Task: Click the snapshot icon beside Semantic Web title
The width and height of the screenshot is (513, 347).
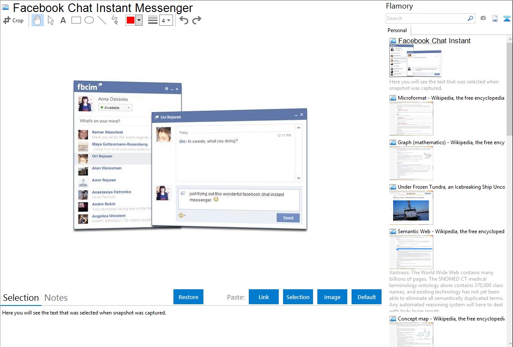Action: pos(393,231)
